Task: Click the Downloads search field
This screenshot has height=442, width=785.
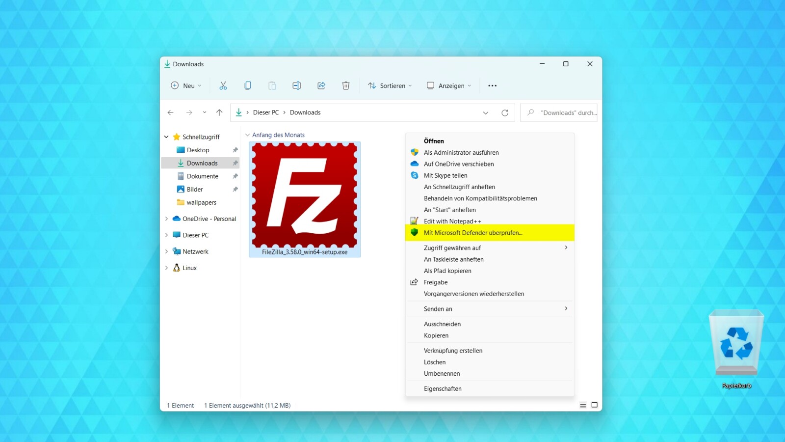Action: (559, 112)
